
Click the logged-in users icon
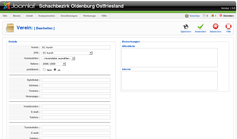point(213,15)
